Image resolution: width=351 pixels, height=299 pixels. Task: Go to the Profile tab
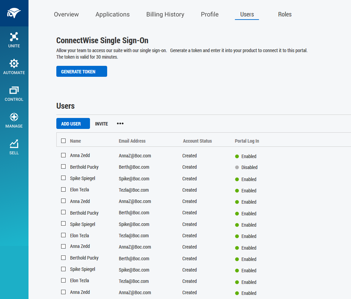(x=210, y=14)
